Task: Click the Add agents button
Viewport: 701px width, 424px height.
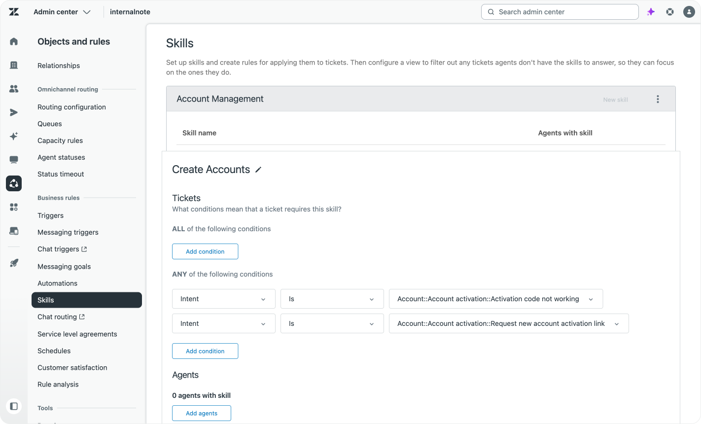Action: pyautogui.click(x=201, y=413)
